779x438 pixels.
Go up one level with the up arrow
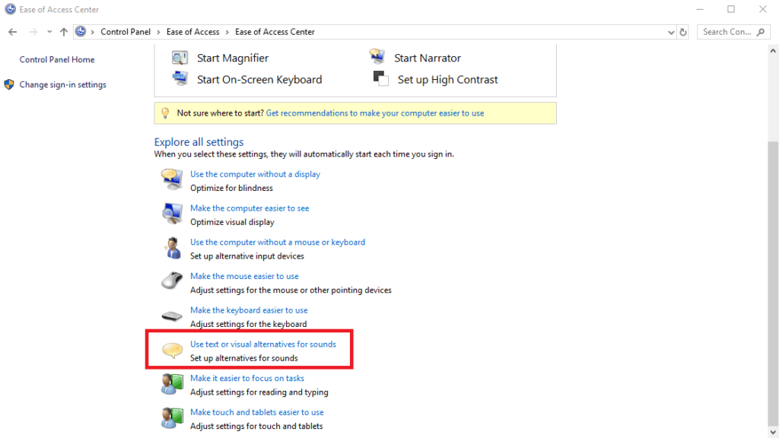(64, 32)
